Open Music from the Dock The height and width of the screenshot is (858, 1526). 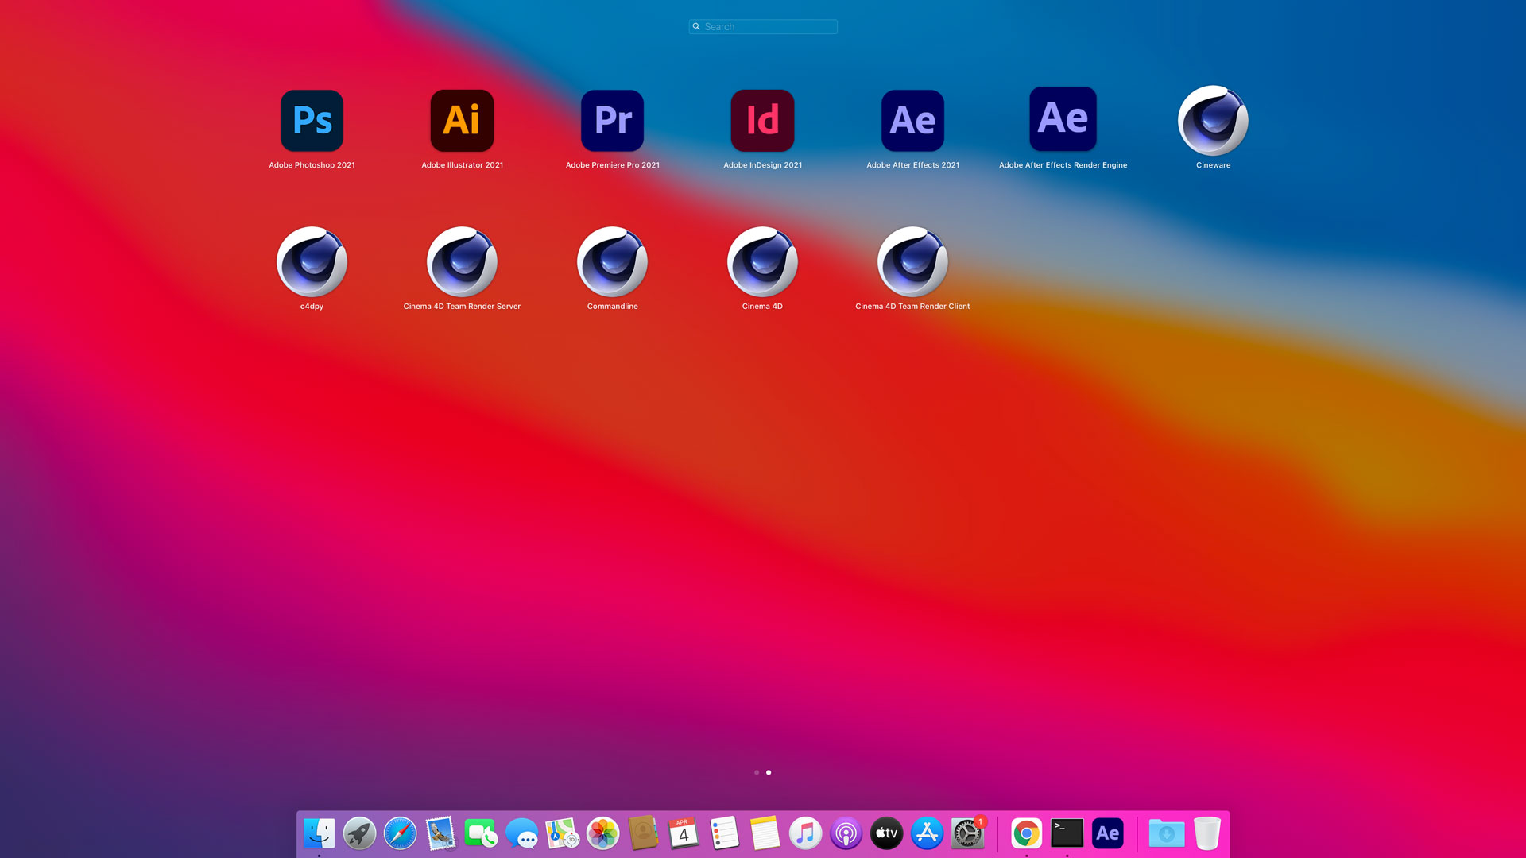(x=805, y=833)
